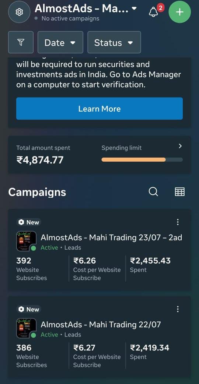Open three-dot menu for 22/07 campaign
Viewport: 199px width, 384px height.
pyautogui.click(x=178, y=309)
